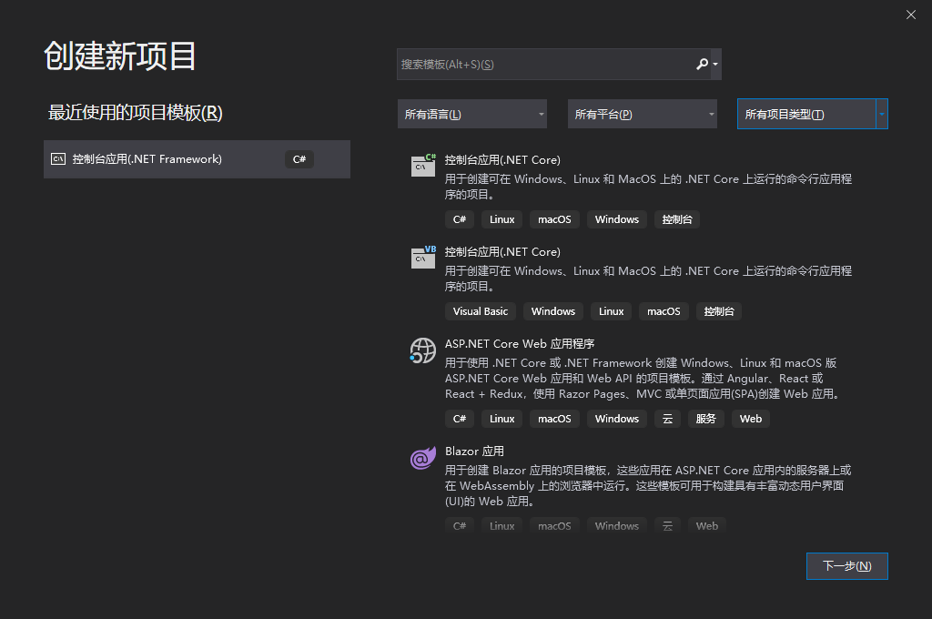932x619 pixels.
Task: Click the Blazor 应用 description text
Action: point(648,486)
